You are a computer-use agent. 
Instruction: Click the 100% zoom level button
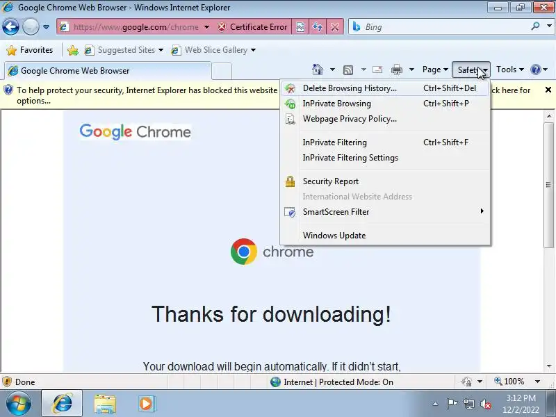tap(509, 382)
